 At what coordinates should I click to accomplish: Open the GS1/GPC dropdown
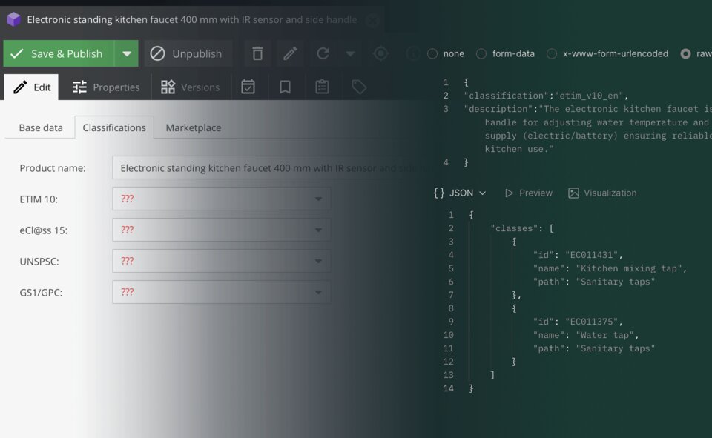pyautogui.click(x=222, y=292)
